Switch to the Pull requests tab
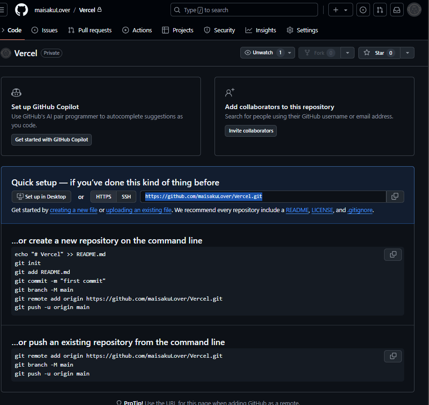Screen dimensions: 429x405 (90, 30)
